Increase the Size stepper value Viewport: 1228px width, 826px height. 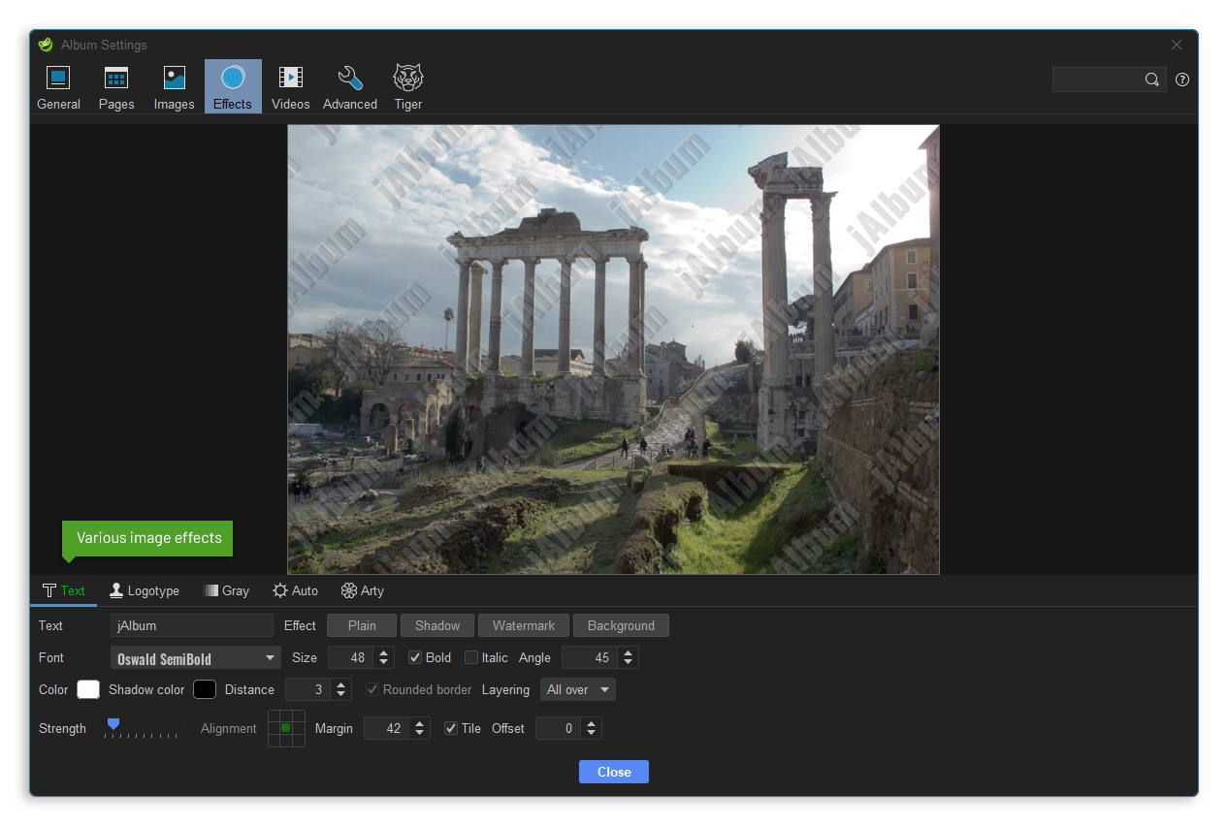pyautogui.click(x=385, y=652)
